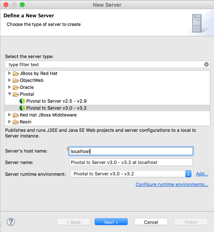This screenshot has width=214, height=232.
Task: Expand the Resin tree node
Action: pos(9,121)
